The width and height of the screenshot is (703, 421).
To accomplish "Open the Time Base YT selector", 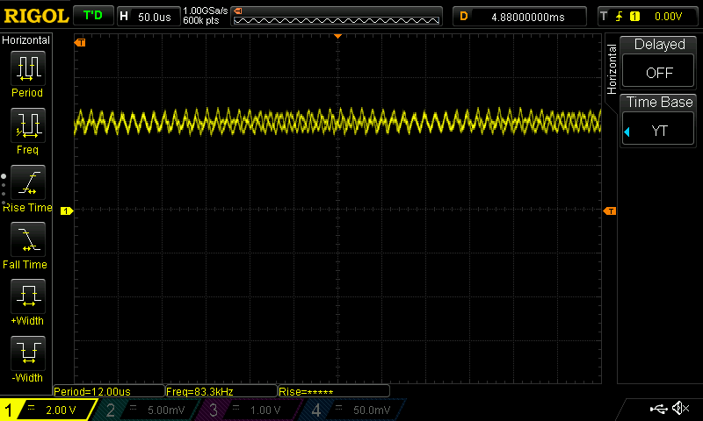I will pyautogui.click(x=658, y=130).
